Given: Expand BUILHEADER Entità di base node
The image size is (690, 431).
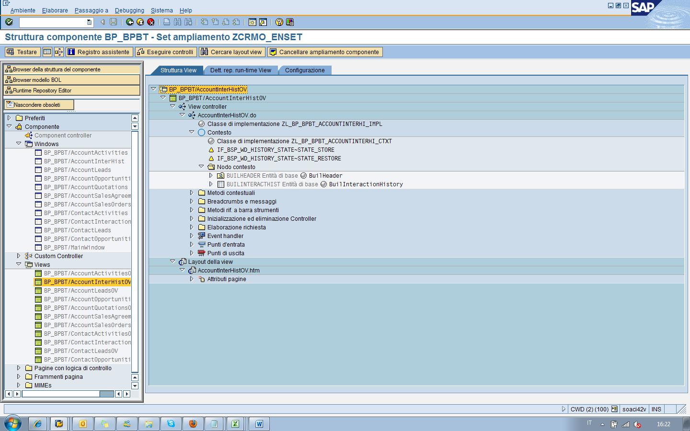Looking at the screenshot, I should coord(211,175).
